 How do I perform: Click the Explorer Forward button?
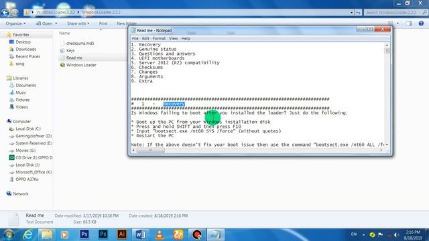pyautogui.click(x=15, y=12)
